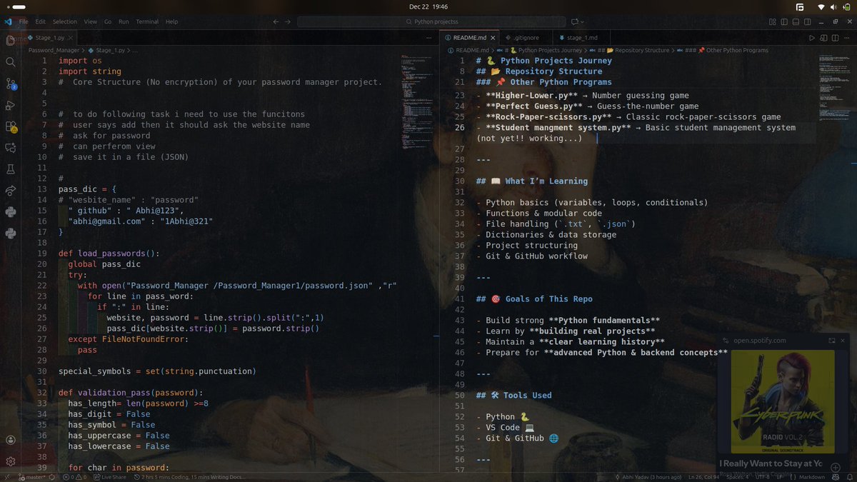Open the remote window indicator in status bar
Viewport: 857px width, 482px height.
[8, 476]
